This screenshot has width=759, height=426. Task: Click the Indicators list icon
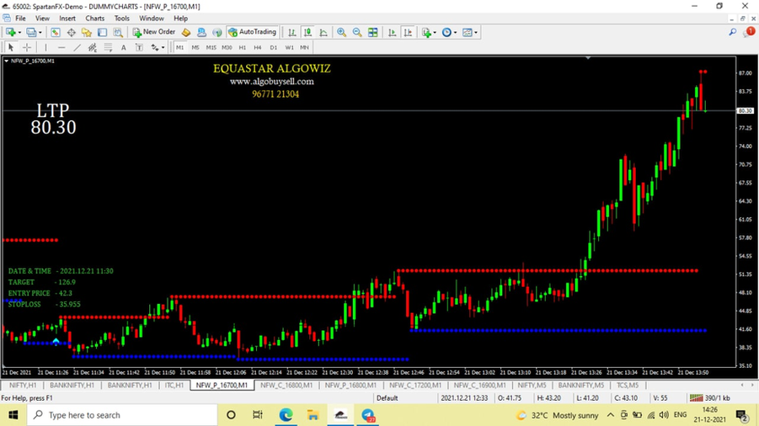pos(426,32)
